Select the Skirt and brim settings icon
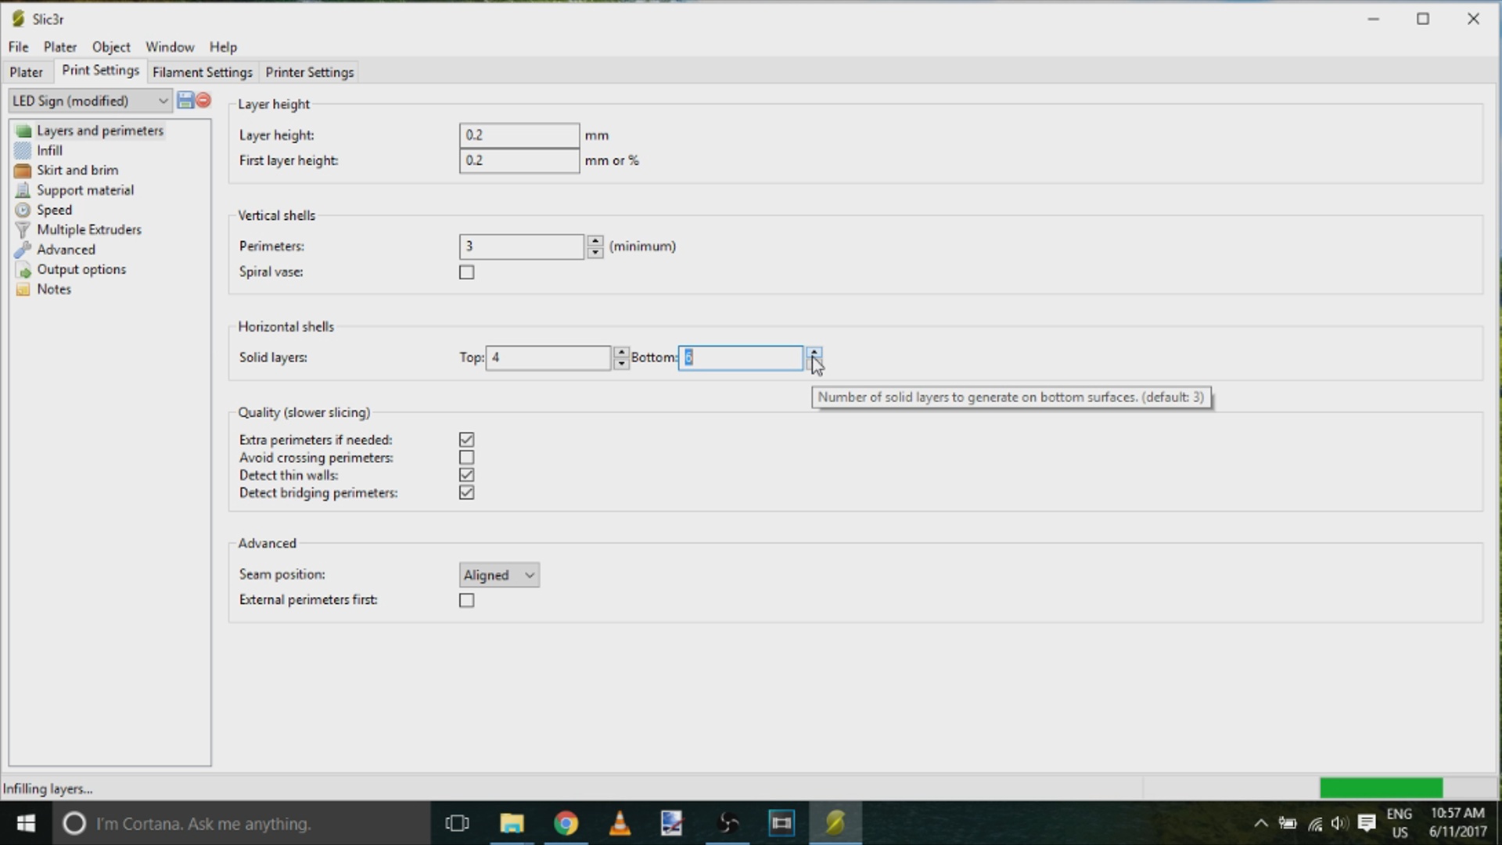1502x845 pixels. tap(23, 171)
